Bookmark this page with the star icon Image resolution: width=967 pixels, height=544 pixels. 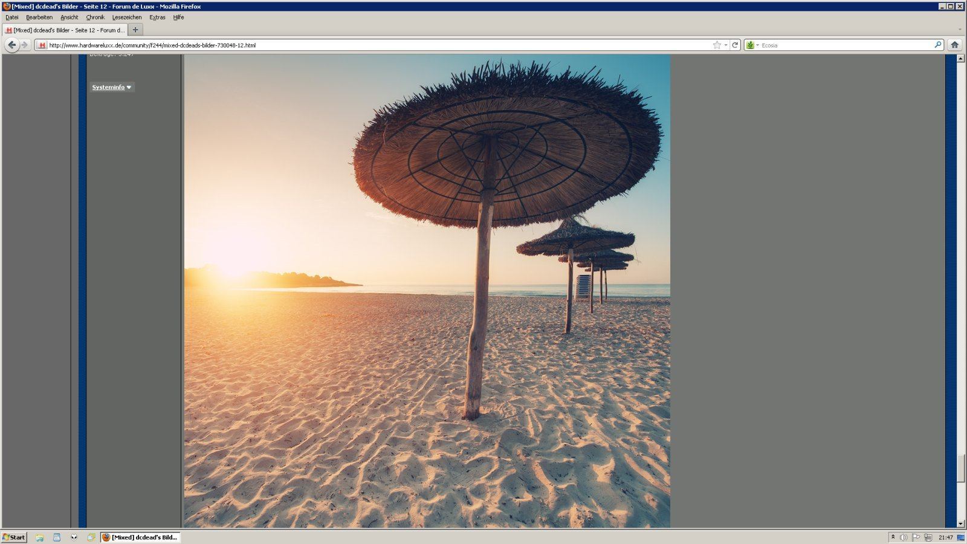tap(717, 45)
